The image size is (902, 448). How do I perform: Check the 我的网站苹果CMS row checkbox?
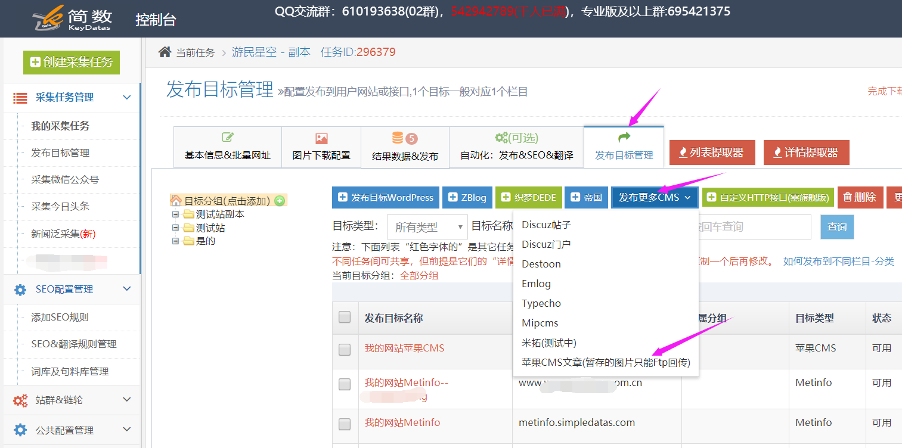click(345, 349)
